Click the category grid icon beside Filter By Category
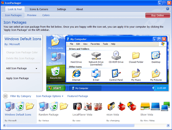 (5, 96)
